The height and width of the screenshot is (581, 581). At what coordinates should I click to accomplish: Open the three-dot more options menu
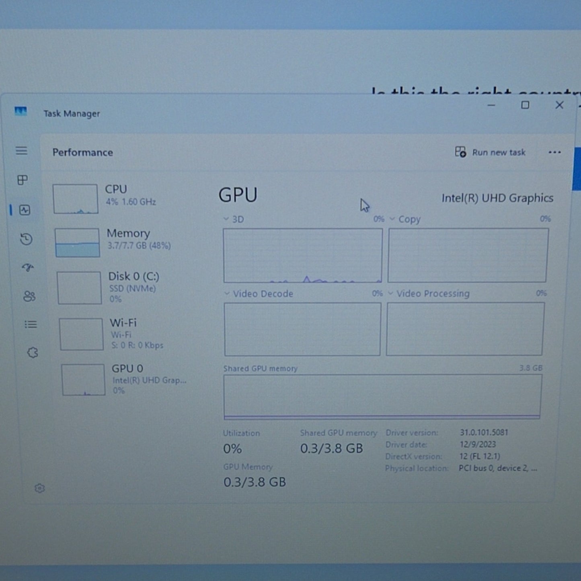(554, 152)
